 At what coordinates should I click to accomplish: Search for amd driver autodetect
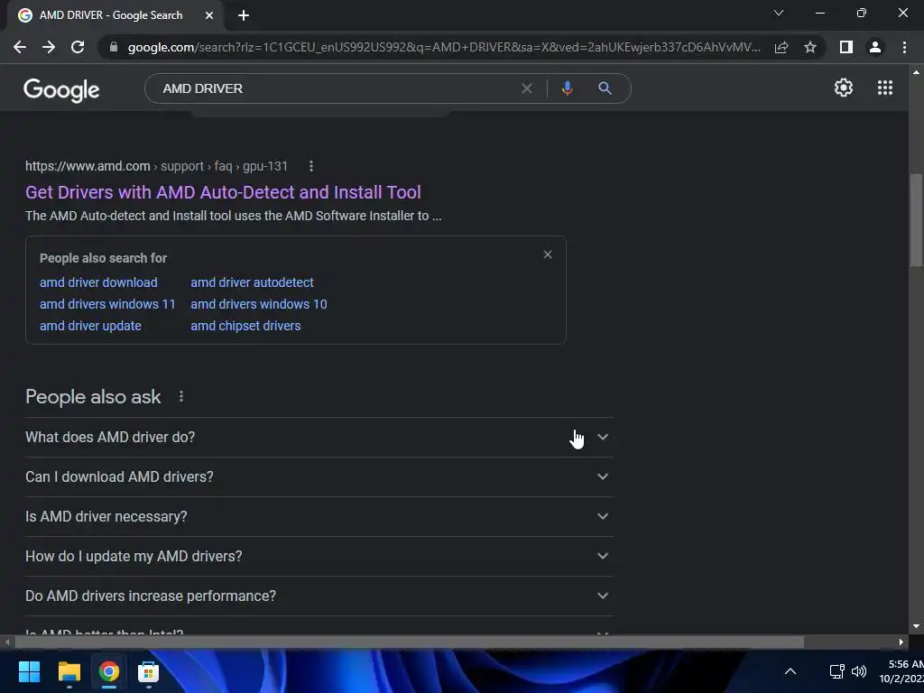click(x=253, y=282)
